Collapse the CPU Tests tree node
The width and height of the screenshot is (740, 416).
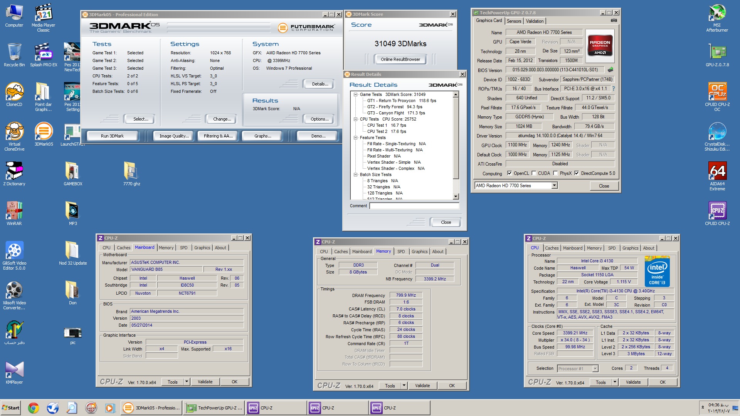pos(356,119)
